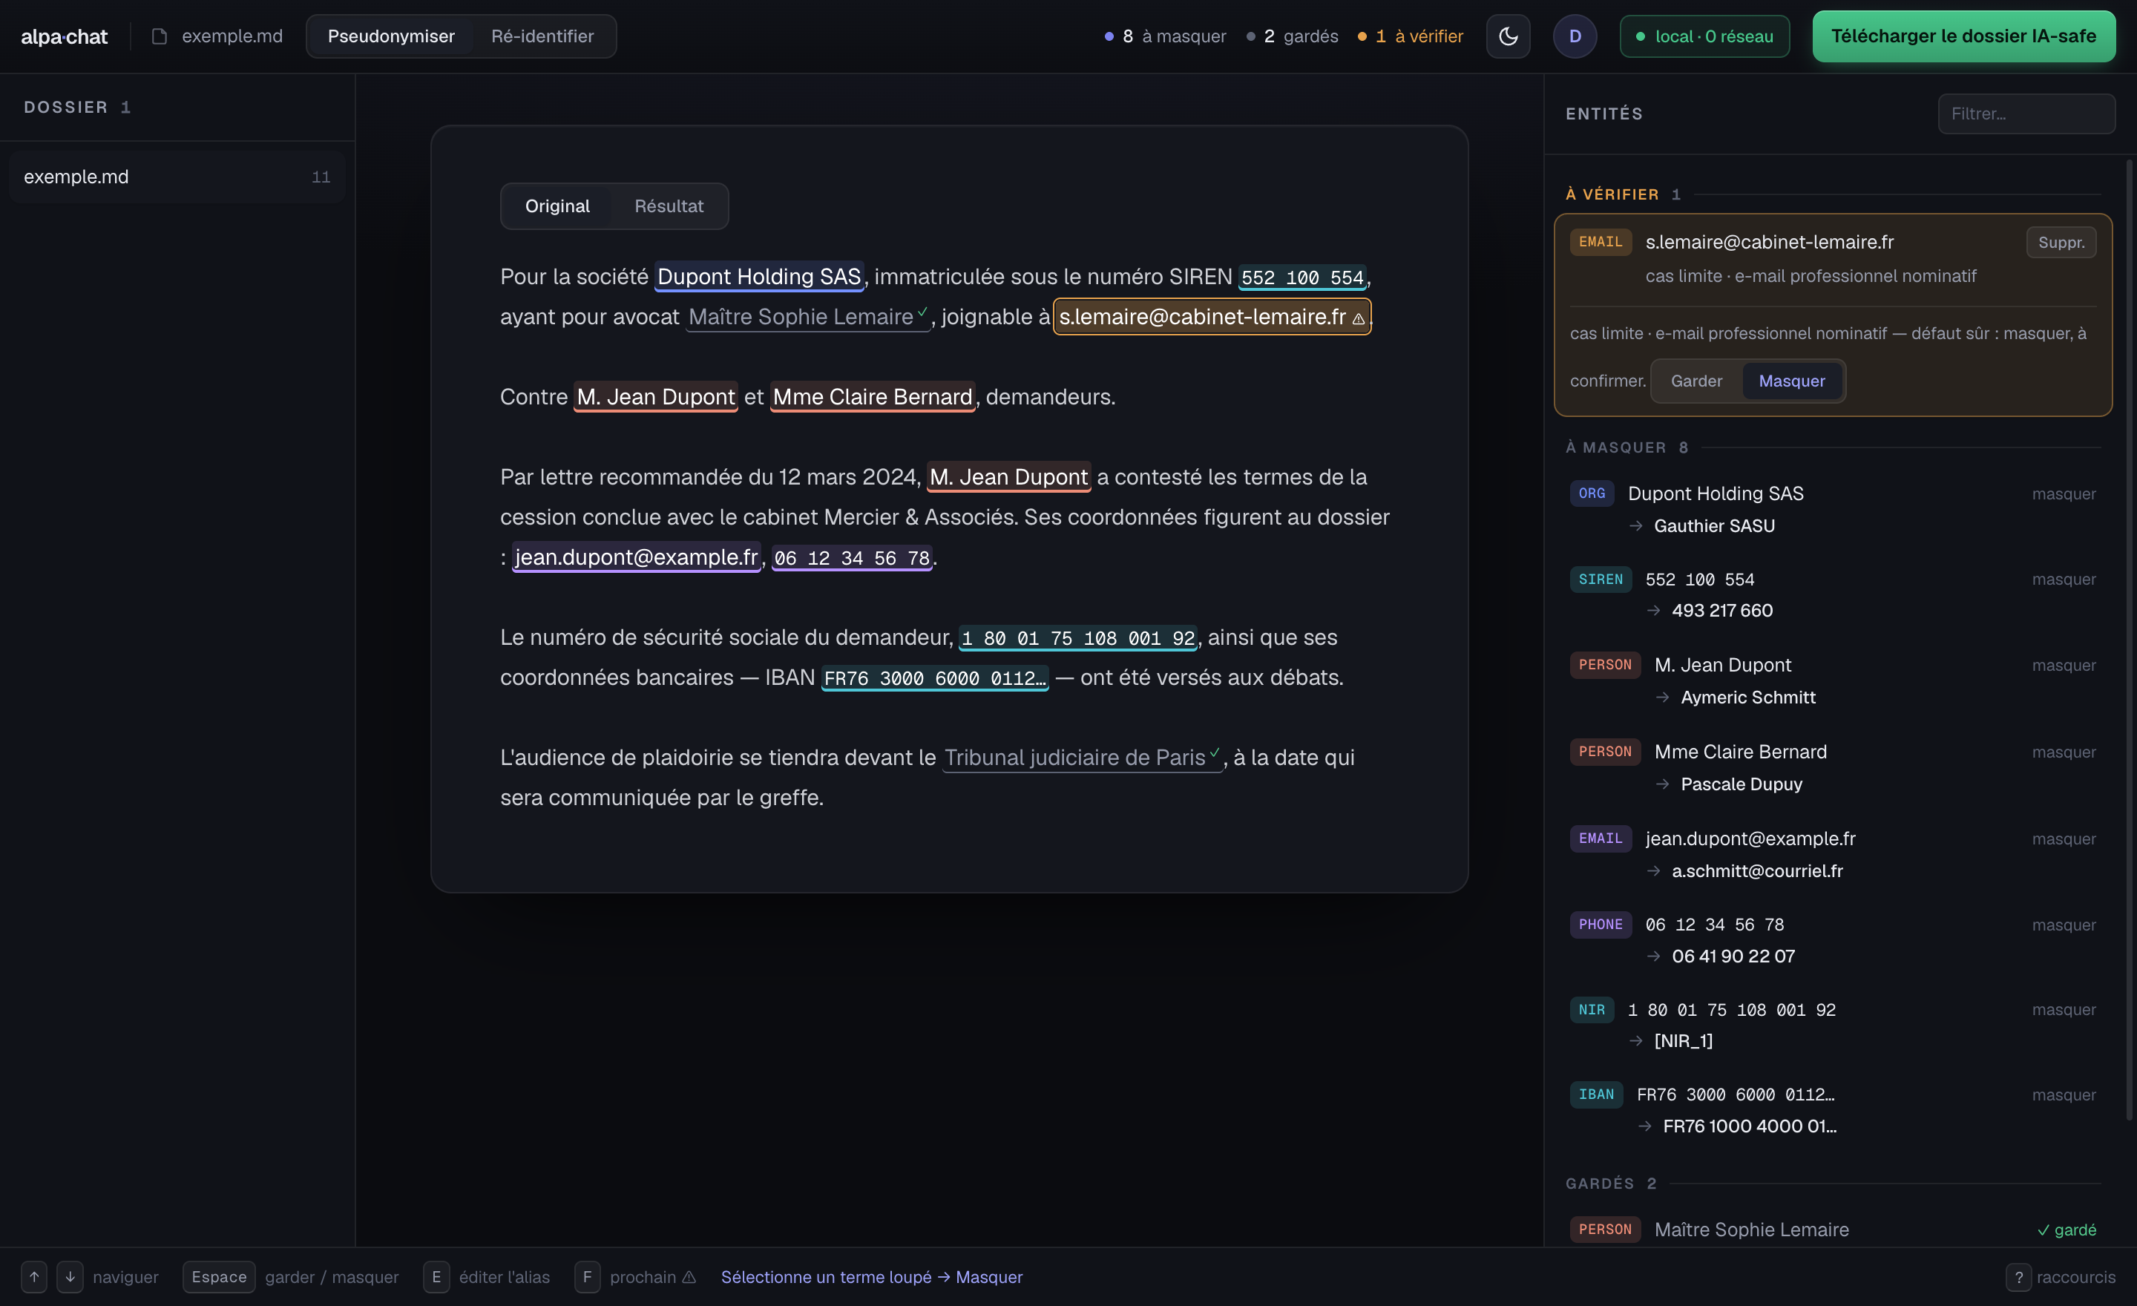The width and height of the screenshot is (2137, 1306).
Task: Select NIR '1 80 01 75 108 001 92' in document
Action: pyautogui.click(x=1078, y=638)
